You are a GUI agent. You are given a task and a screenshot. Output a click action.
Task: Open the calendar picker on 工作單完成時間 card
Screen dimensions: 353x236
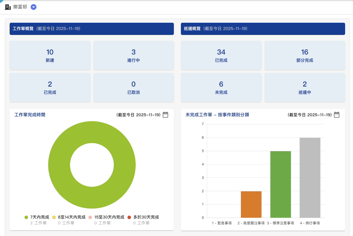(x=165, y=115)
